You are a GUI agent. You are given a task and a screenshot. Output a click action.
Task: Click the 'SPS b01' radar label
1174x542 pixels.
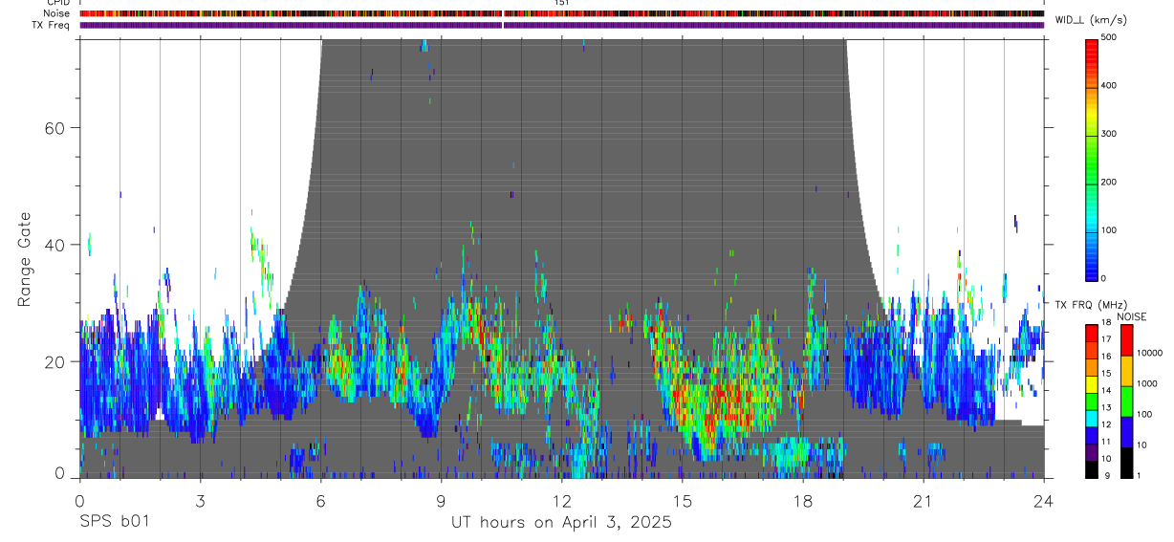click(113, 523)
